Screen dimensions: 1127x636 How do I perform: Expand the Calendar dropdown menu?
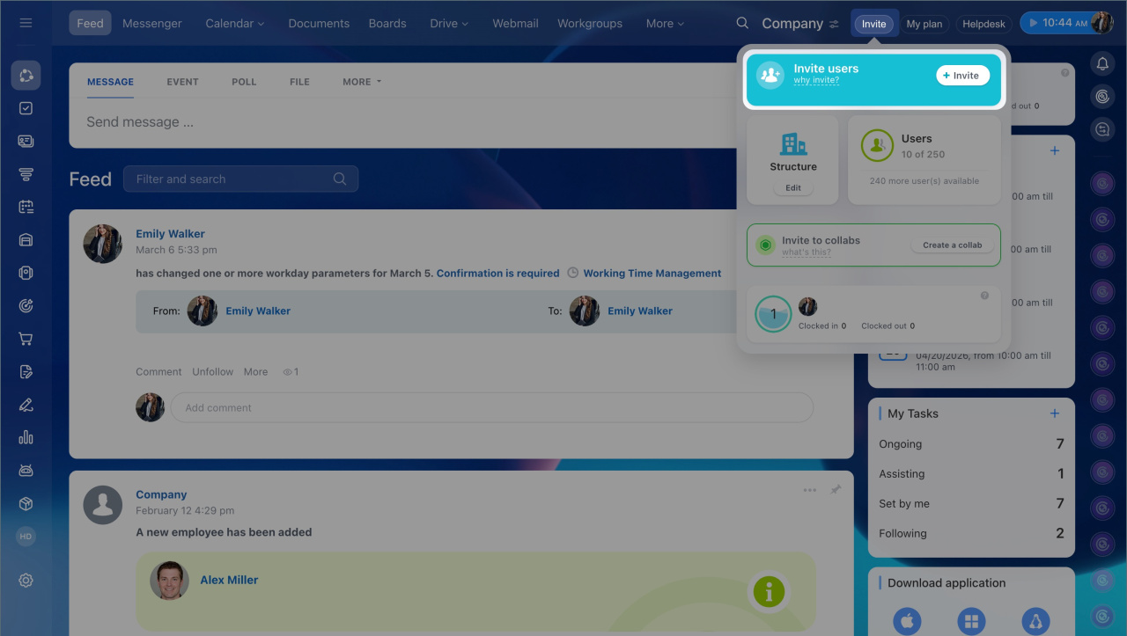pyautogui.click(x=234, y=24)
